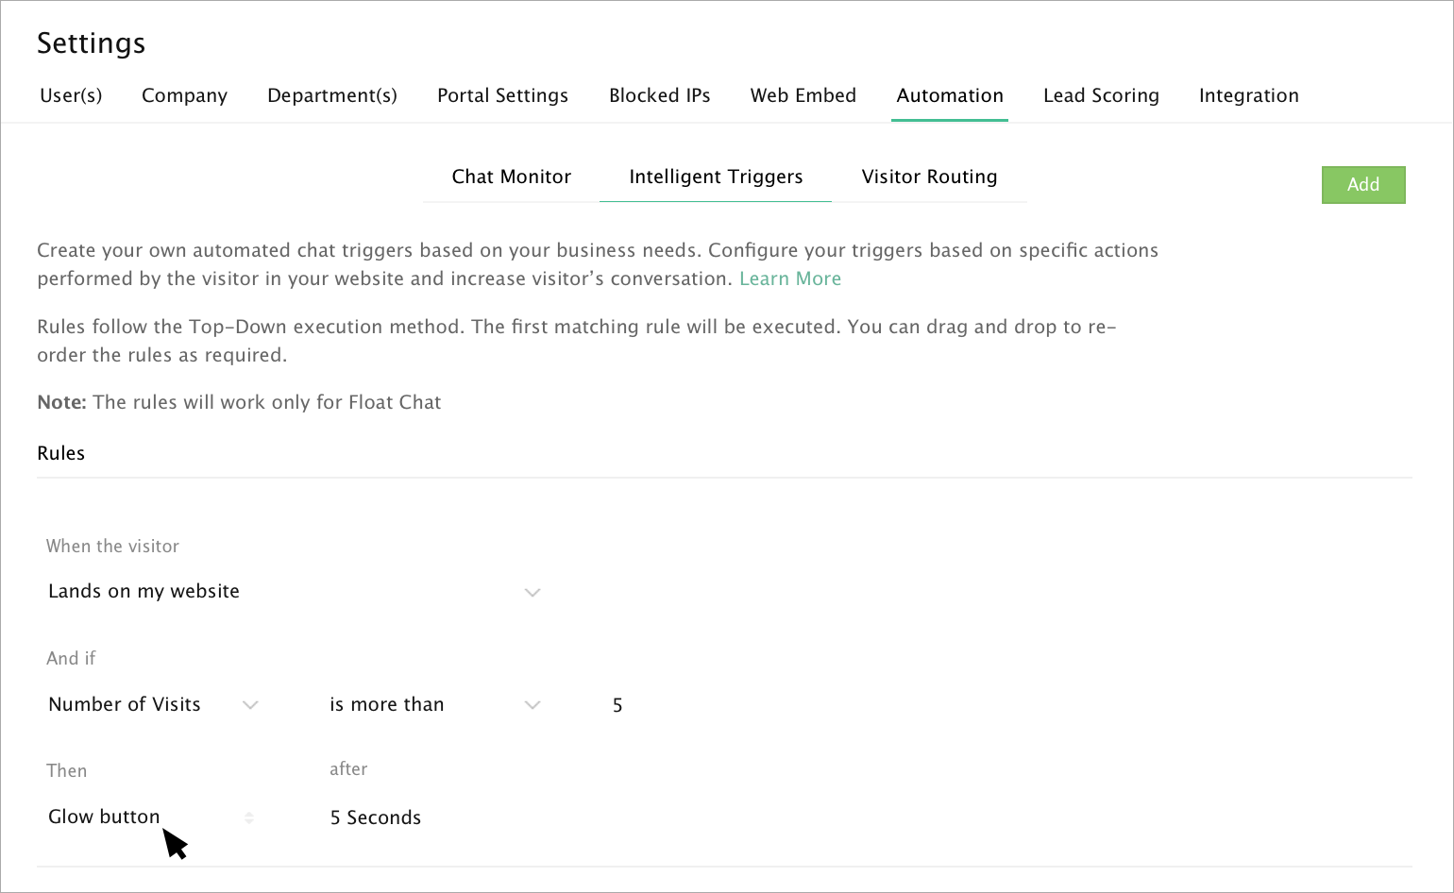This screenshot has height=893, width=1454.
Task: Open the Lead Scoring tab
Action: (x=1101, y=95)
